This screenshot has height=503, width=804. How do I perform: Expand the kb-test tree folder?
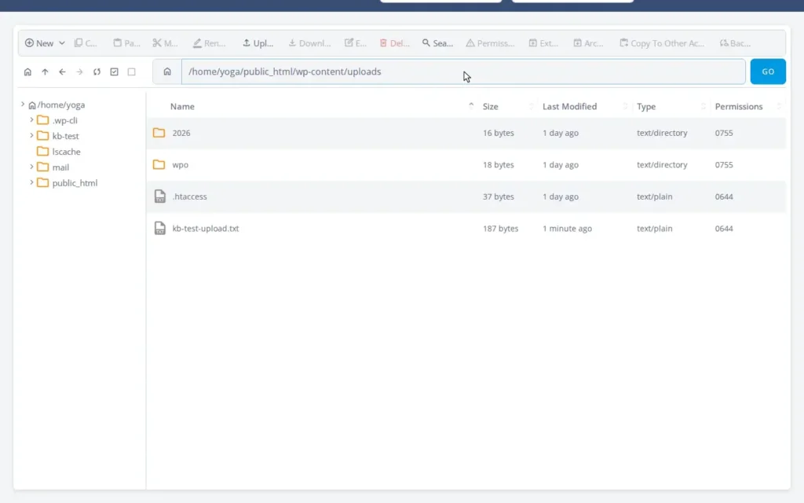[31, 135]
